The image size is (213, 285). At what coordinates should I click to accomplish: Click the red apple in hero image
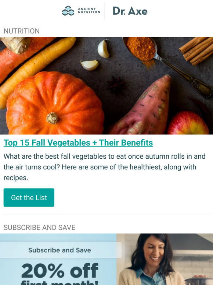[188, 123]
